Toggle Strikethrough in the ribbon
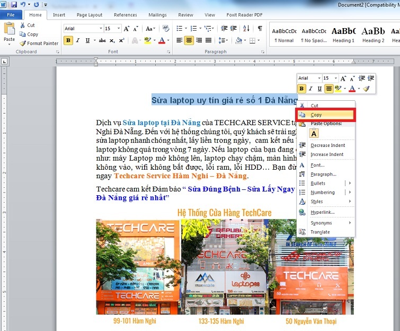The height and width of the screenshot is (331, 400). click(x=102, y=40)
